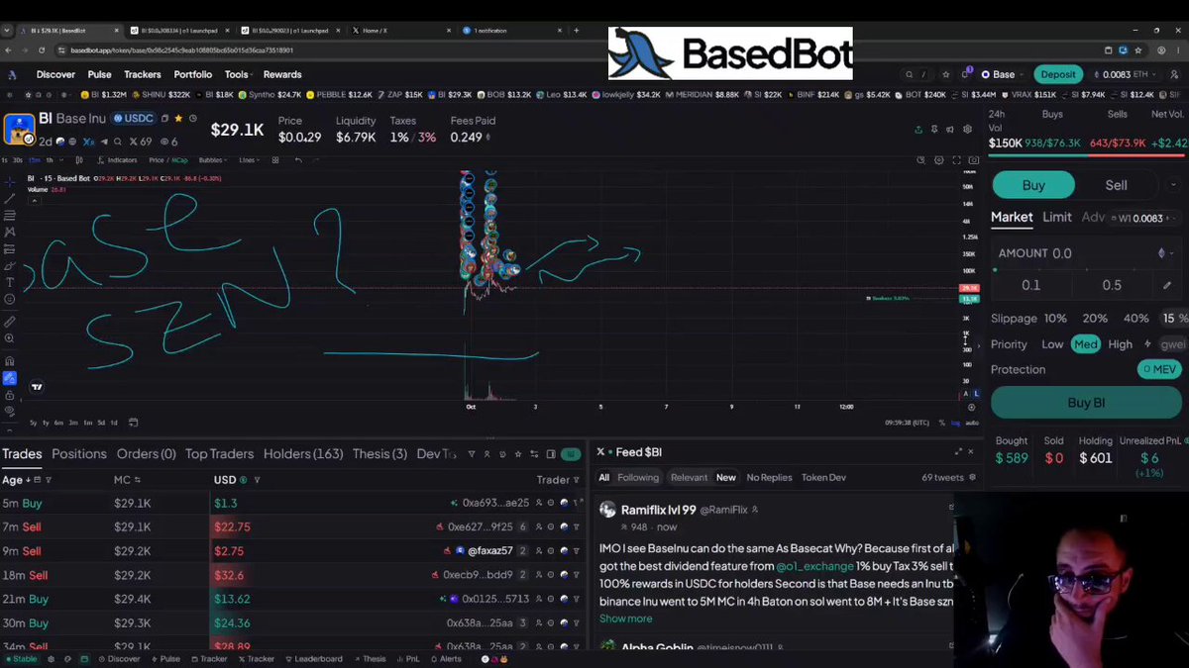The height and width of the screenshot is (668, 1189).
Task: Open the Base network dropdown
Action: tap(1004, 74)
